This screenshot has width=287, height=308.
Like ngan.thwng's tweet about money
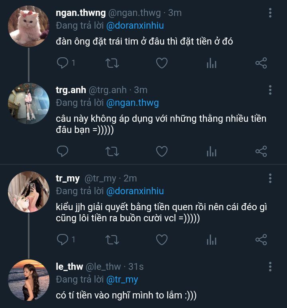161,63
